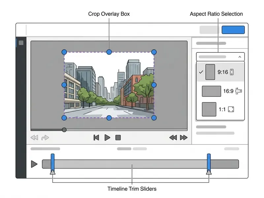Click the blue primary button in header

[233, 30]
